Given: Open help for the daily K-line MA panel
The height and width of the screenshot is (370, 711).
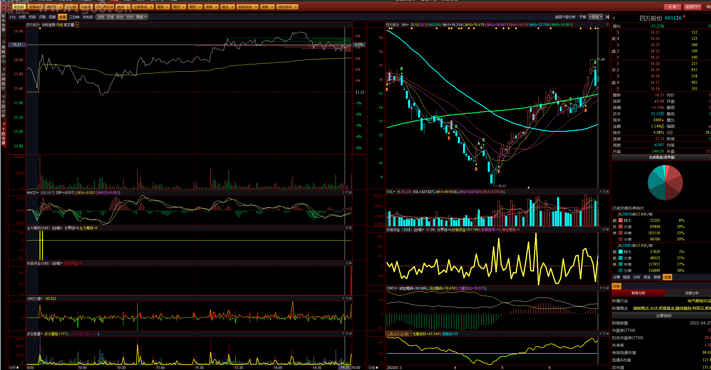Looking at the screenshot, I should click(607, 25).
